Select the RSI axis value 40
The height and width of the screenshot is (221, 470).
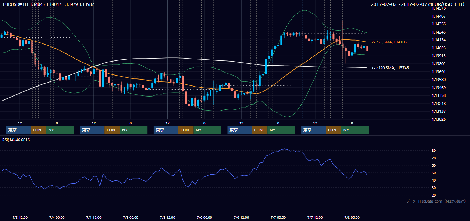click(x=434, y=180)
